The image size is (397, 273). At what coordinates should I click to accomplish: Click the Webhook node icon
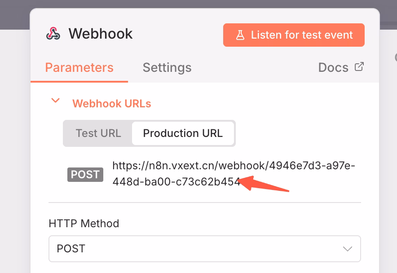pos(53,34)
